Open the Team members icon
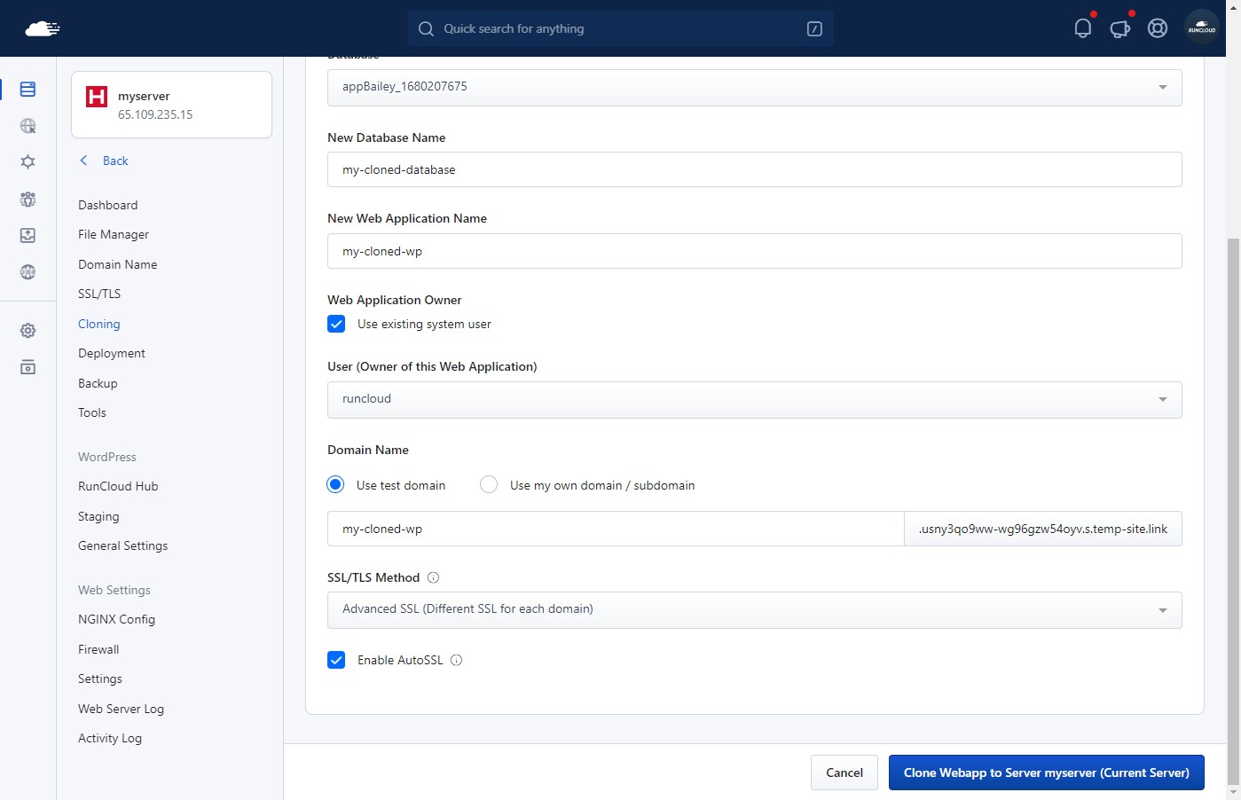The width and height of the screenshot is (1241, 800). (27, 199)
